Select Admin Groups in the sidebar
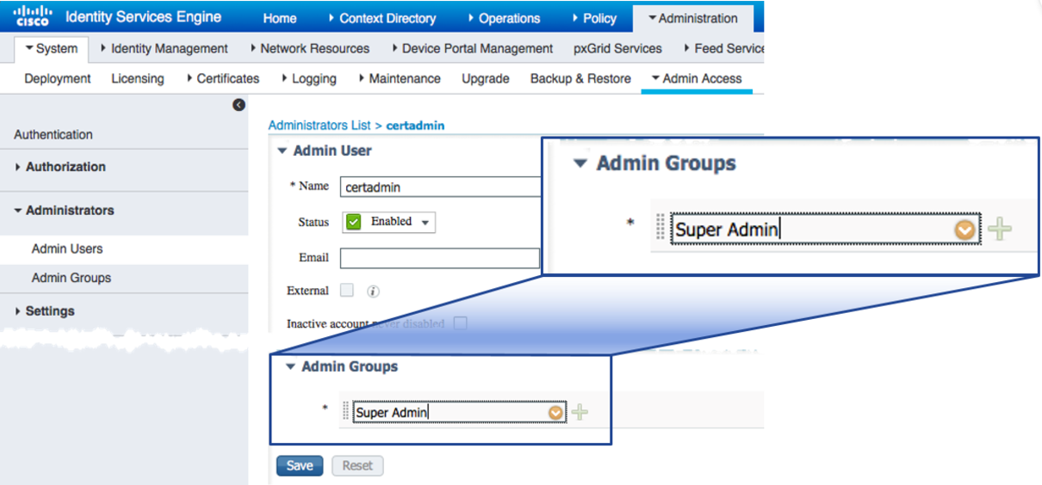 [71, 278]
